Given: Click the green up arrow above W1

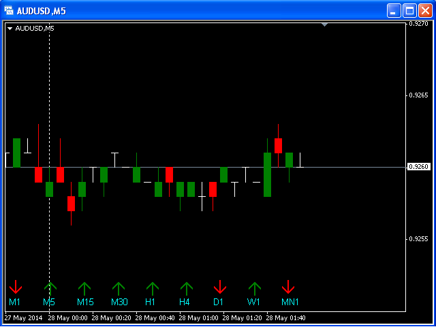Looking at the screenshot, I should coord(255,289).
